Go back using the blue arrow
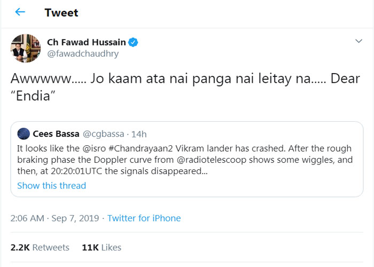374x267 pixels. pos(20,12)
